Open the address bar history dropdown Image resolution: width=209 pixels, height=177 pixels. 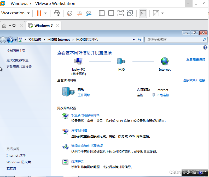[x=133, y=40]
